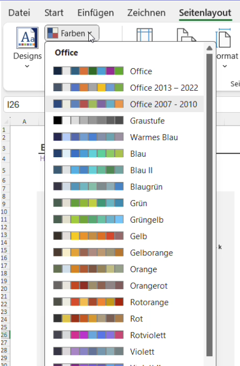
Task: Switch to the Einfügen ribbon tab
Action: click(95, 12)
